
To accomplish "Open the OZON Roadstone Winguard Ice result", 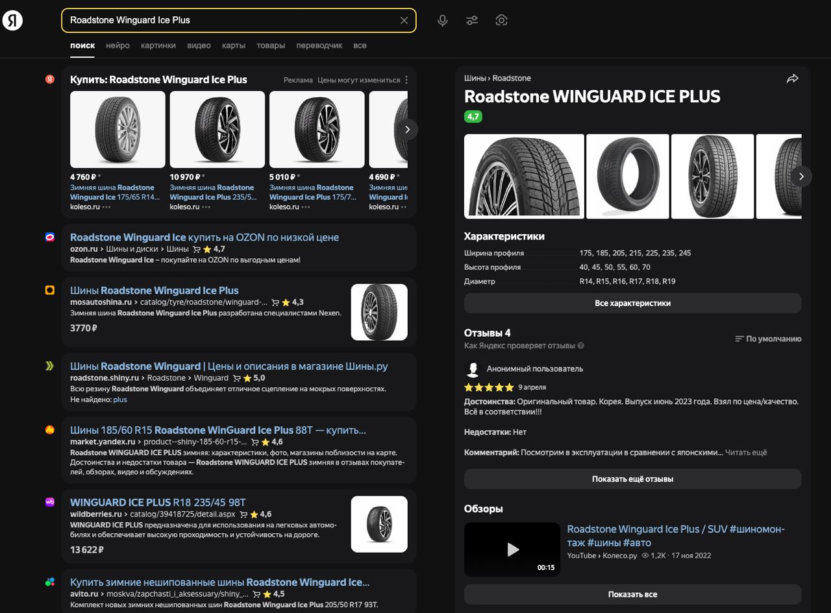I will (x=205, y=237).
